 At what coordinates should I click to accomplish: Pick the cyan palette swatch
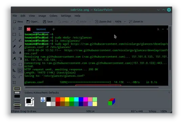tap(76, 99)
